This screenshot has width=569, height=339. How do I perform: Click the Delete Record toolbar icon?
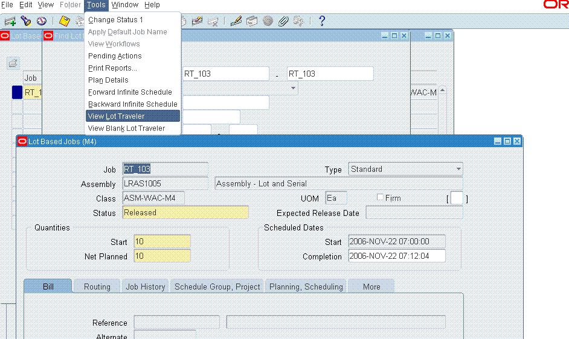coord(213,21)
